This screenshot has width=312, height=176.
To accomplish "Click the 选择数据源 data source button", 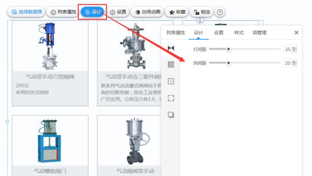I will 27,12.
